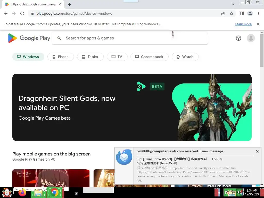Share this page from the address bar
Image resolution: width=264 pixels, height=198 pixels.
pyautogui.click(x=223, y=13)
